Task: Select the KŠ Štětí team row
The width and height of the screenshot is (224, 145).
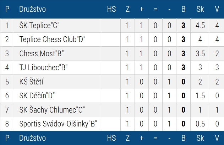Action: [x=31, y=82]
